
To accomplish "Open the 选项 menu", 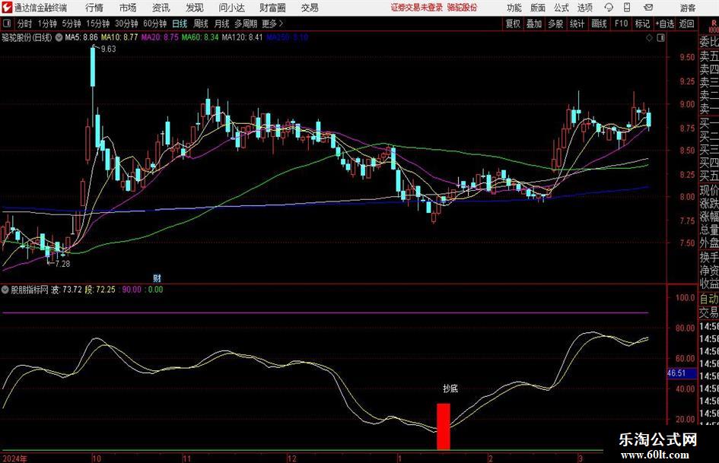I will [584, 8].
